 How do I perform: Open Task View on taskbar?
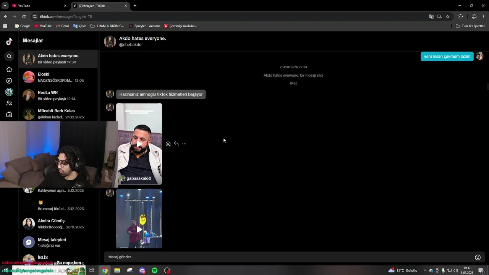click(92, 270)
